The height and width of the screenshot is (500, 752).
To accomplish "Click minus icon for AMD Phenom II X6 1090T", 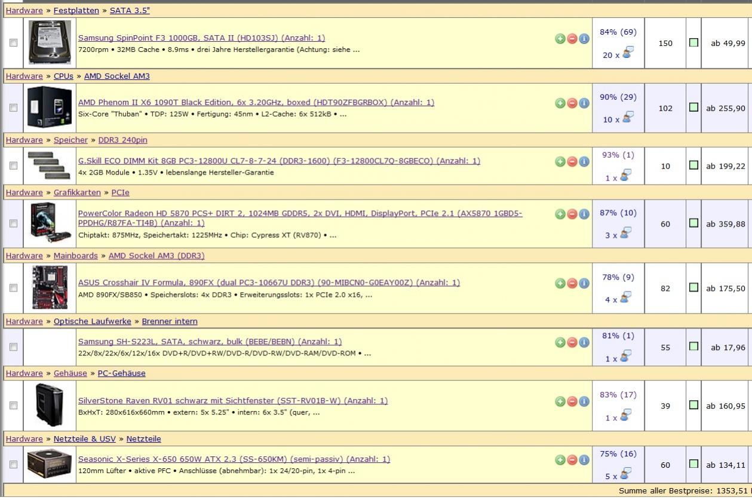I will 572,103.
